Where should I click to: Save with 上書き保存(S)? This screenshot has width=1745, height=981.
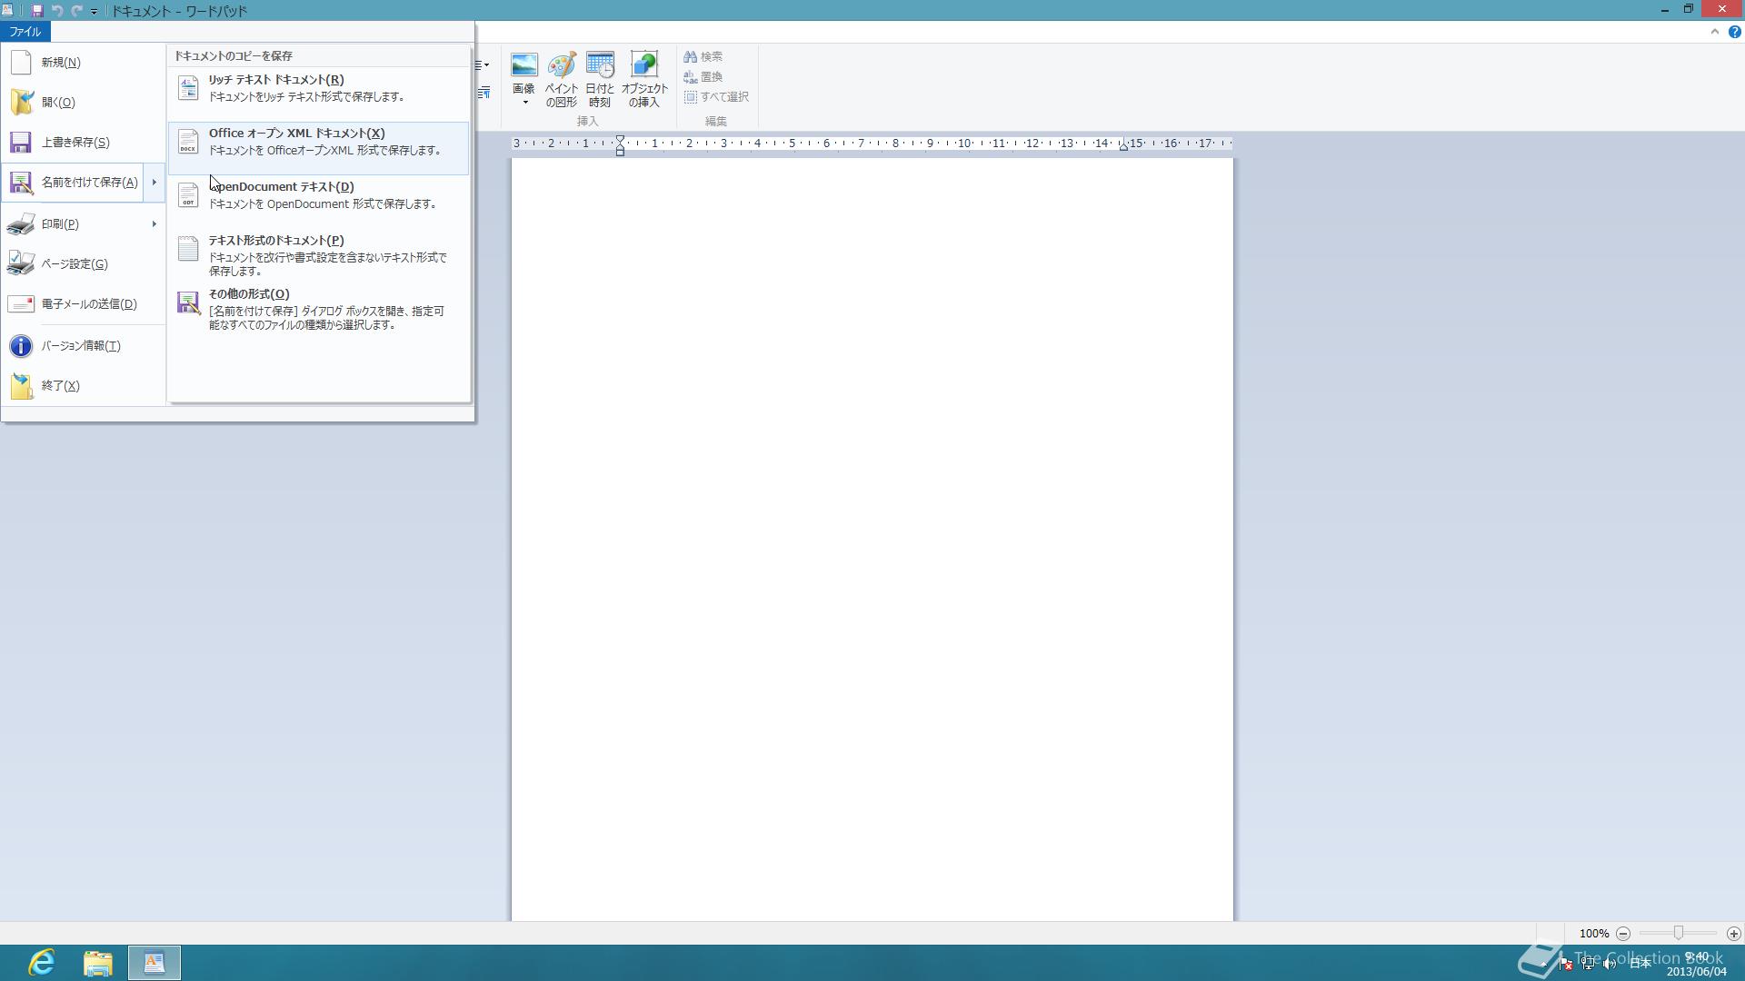point(83,143)
